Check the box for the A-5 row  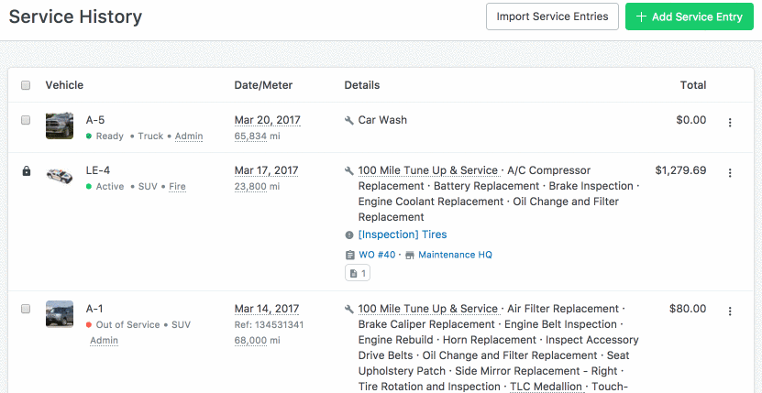pos(26,120)
